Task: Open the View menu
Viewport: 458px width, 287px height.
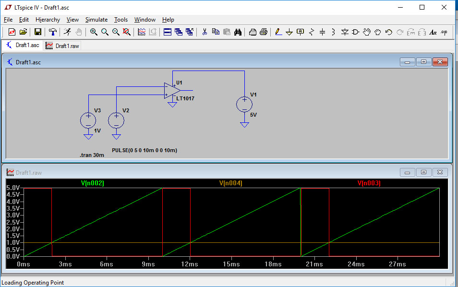Action: click(72, 20)
